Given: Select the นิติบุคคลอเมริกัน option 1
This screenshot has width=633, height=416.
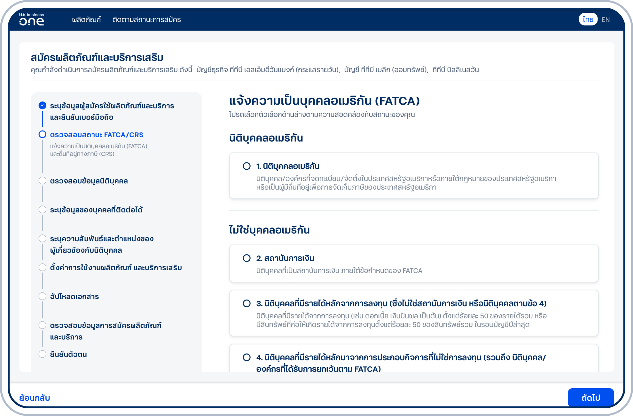Looking at the screenshot, I should [x=246, y=166].
